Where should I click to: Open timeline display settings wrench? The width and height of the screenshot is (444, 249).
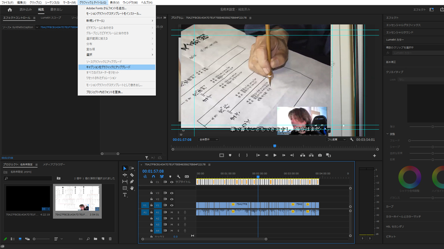(x=179, y=177)
